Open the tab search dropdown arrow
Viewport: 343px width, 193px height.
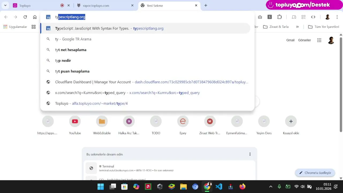[x=5, y=5]
